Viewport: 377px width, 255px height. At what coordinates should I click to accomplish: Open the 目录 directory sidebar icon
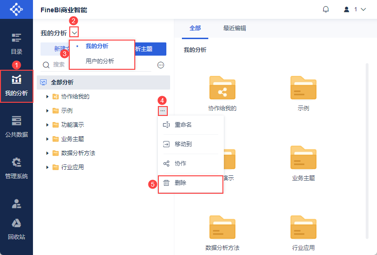click(16, 43)
